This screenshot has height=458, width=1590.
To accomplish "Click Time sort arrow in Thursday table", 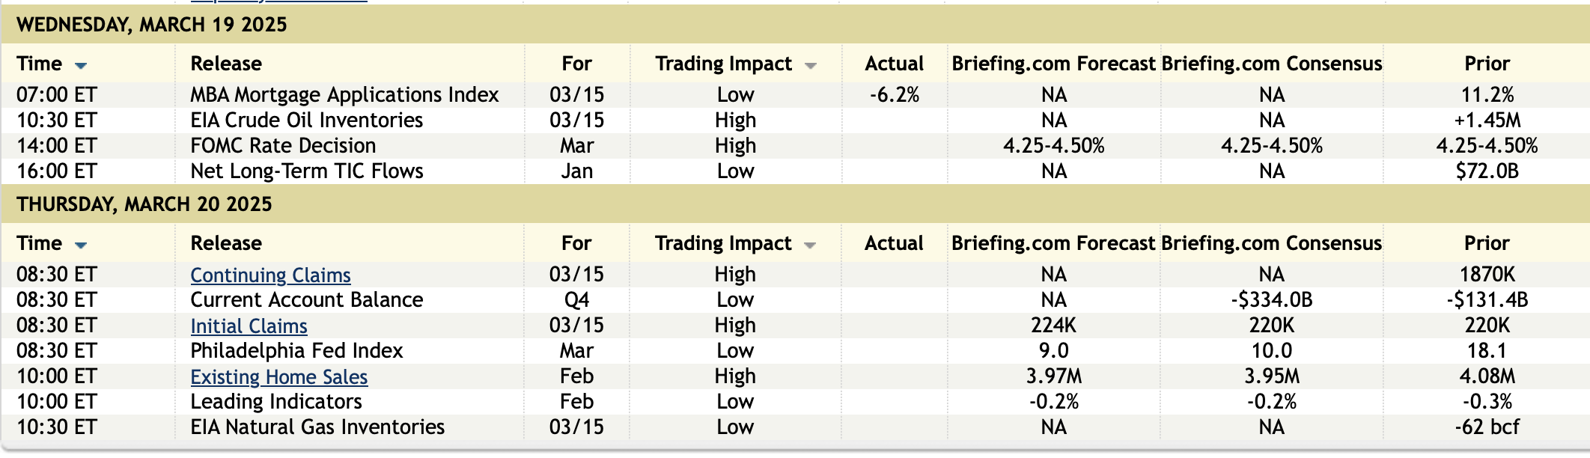I will 81,245.
